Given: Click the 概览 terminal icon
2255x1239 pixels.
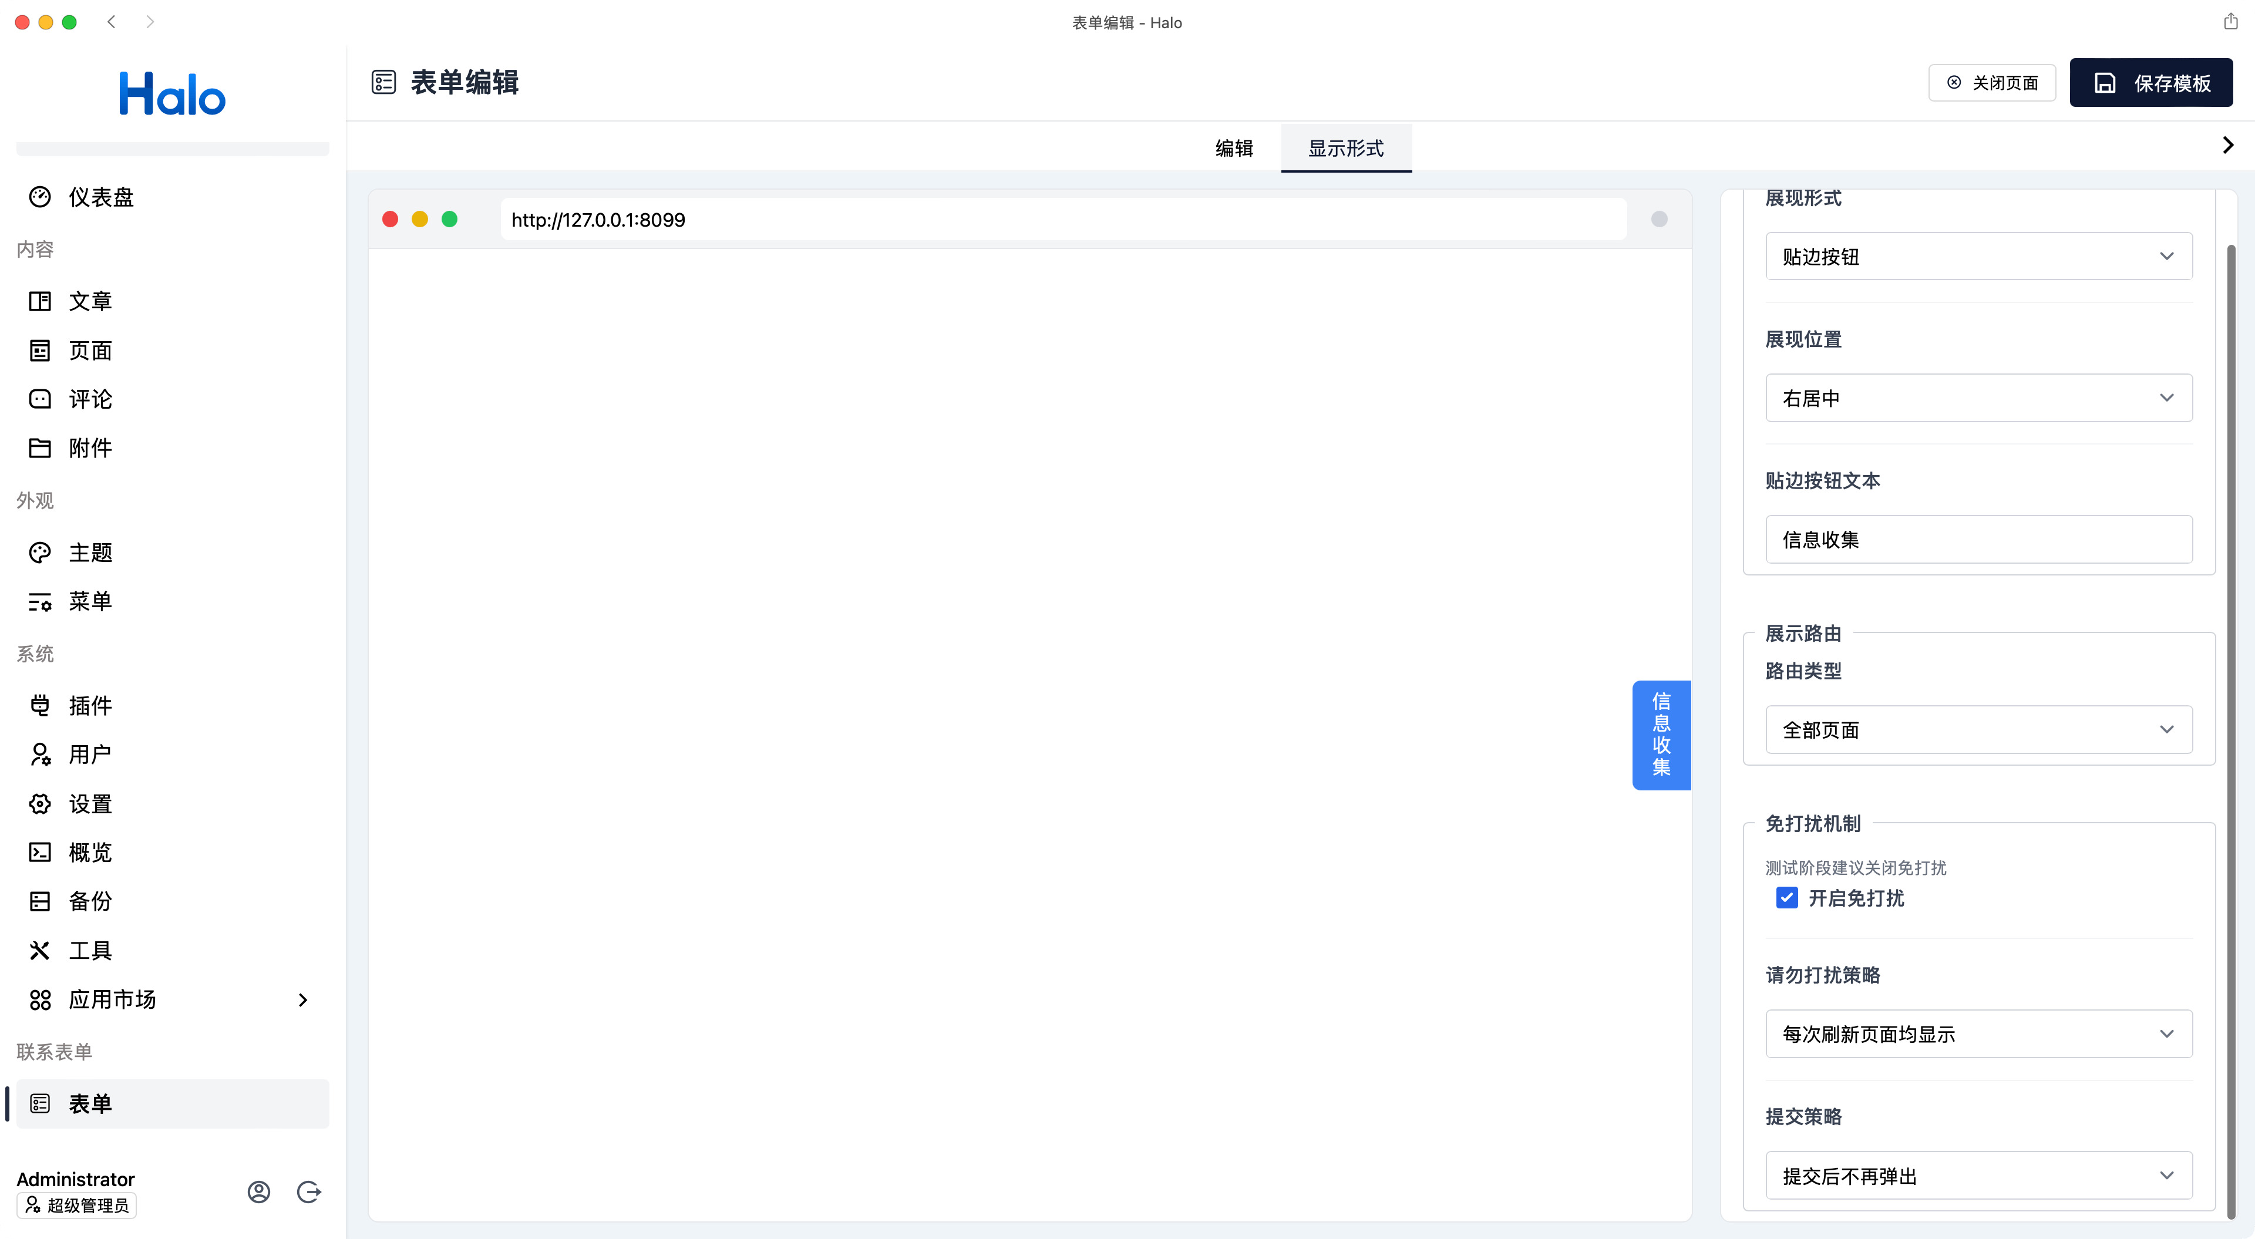Looking at the screenshot, I should tap(39, 853).
